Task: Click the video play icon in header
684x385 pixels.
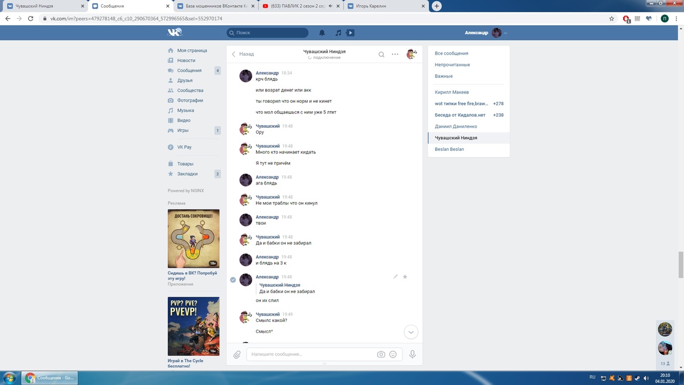Action: [351, 33]
